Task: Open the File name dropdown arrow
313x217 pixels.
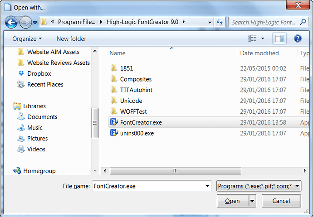Action: 207,186
